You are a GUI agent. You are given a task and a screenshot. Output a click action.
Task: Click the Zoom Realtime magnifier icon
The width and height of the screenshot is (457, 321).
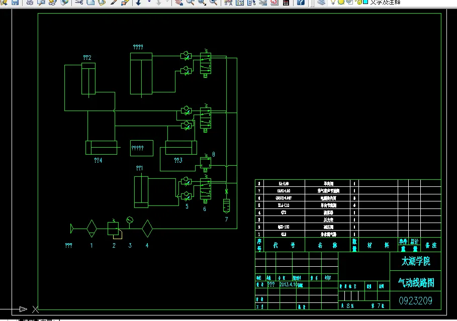[191, 3]
